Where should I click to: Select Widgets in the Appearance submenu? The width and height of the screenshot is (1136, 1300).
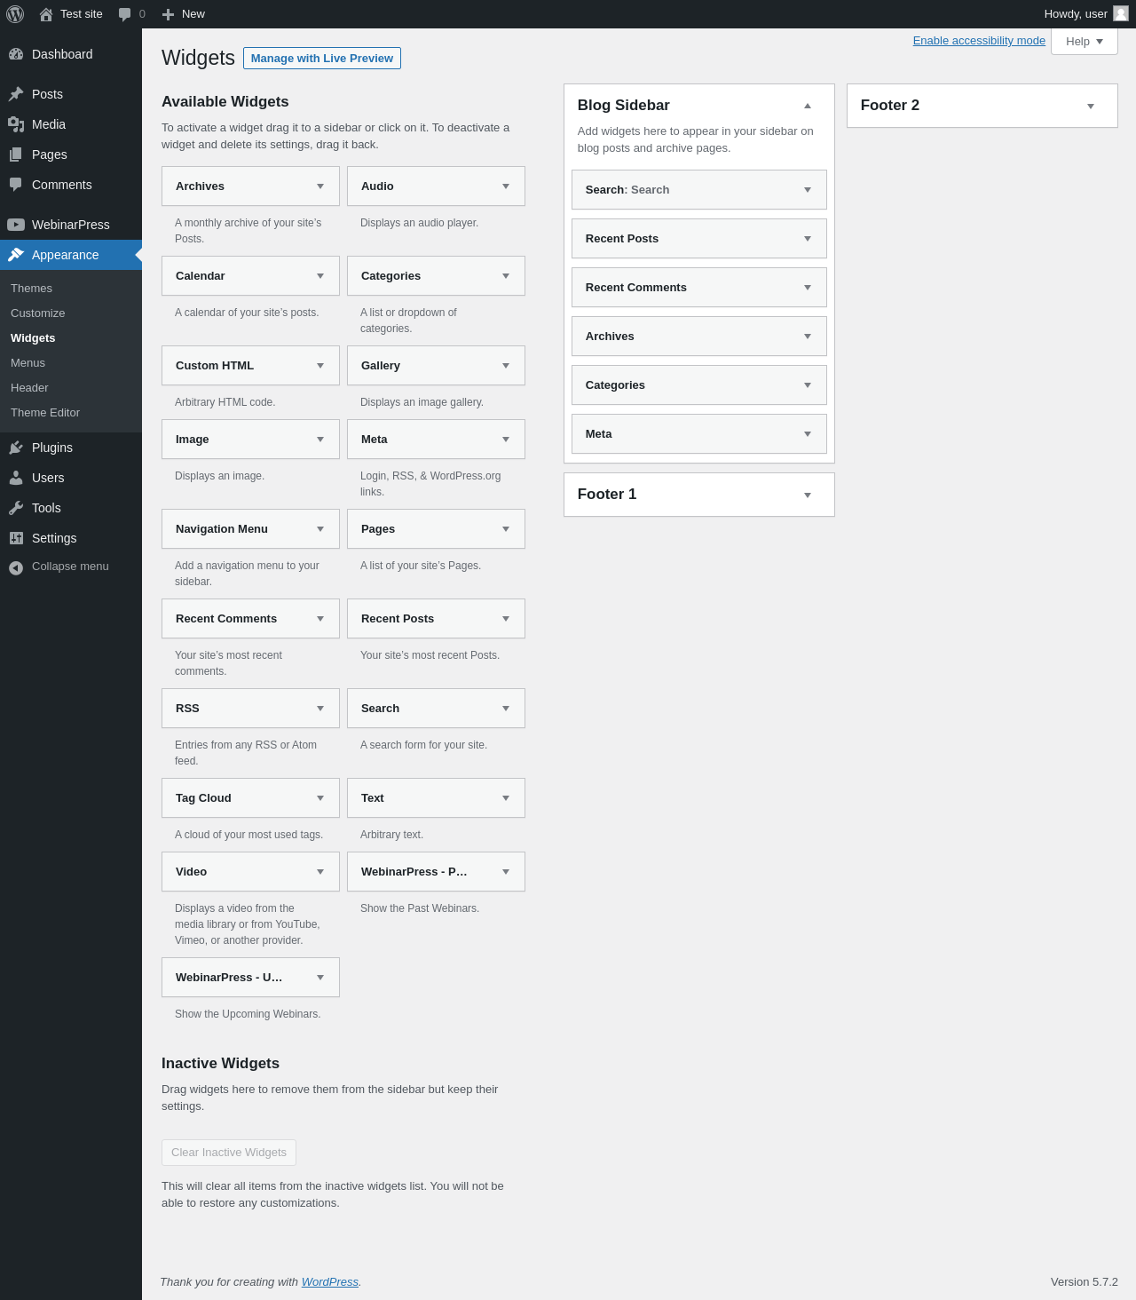33,338
